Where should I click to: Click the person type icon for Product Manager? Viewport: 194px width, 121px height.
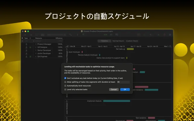pos(26,44)
